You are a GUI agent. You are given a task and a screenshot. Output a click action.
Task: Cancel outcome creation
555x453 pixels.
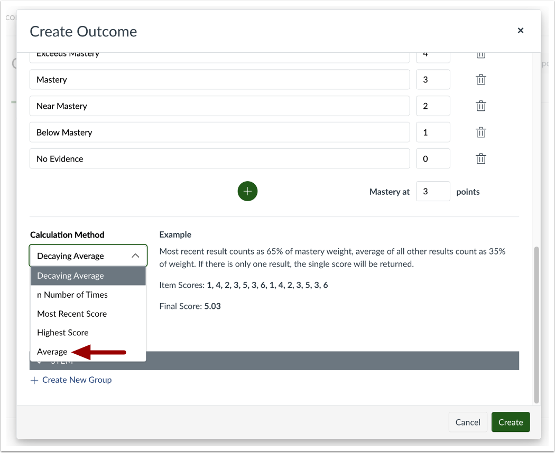pyautogui.click(x=468, y=422)
